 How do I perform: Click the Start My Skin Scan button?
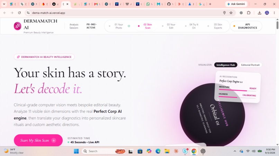(x=38, y=140)
